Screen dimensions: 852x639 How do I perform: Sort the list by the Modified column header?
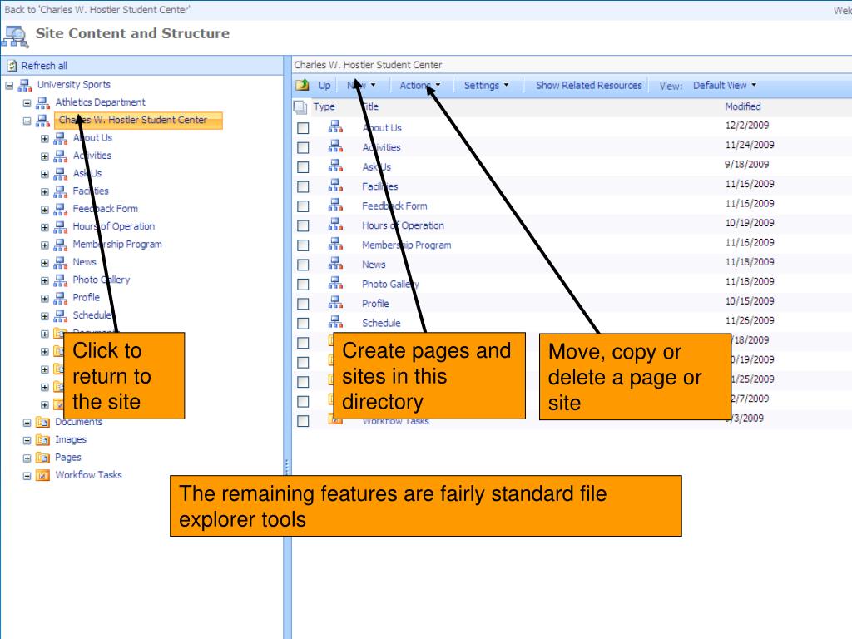[742, 107]
